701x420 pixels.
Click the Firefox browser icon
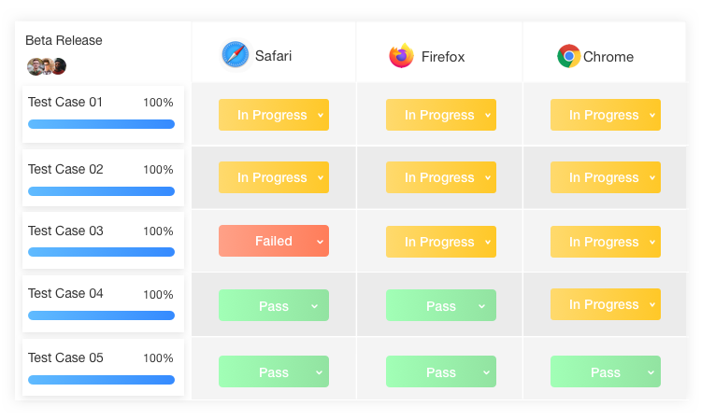[402, 56]
